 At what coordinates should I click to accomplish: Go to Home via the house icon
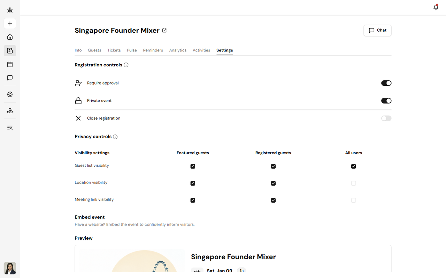coord(10,37)
